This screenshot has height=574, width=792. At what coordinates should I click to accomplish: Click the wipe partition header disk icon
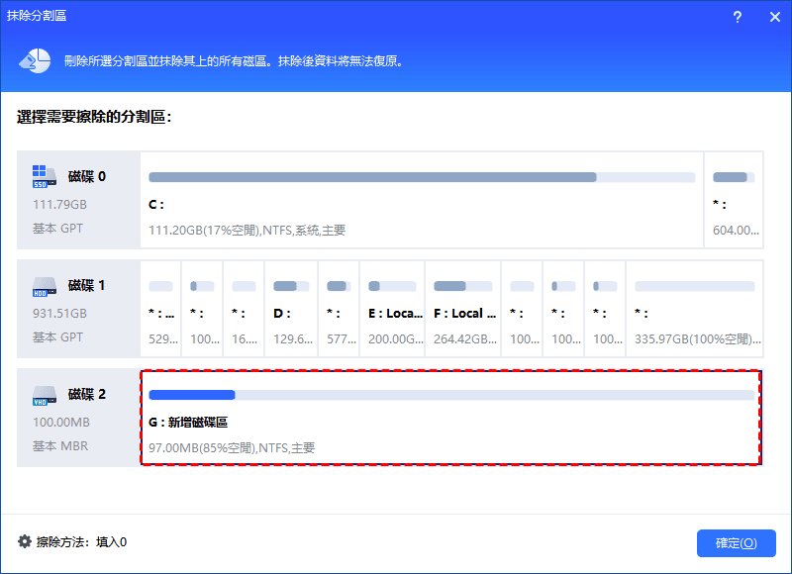(35, 60)
